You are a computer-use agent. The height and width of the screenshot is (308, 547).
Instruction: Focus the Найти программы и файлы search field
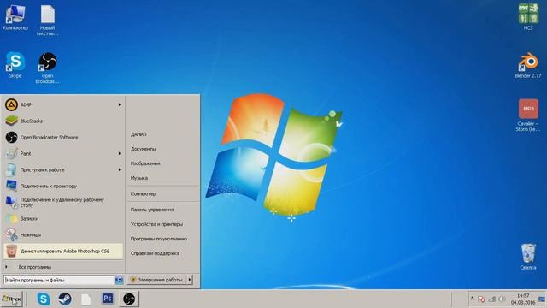pyautogui.click(x=59, y=280)
